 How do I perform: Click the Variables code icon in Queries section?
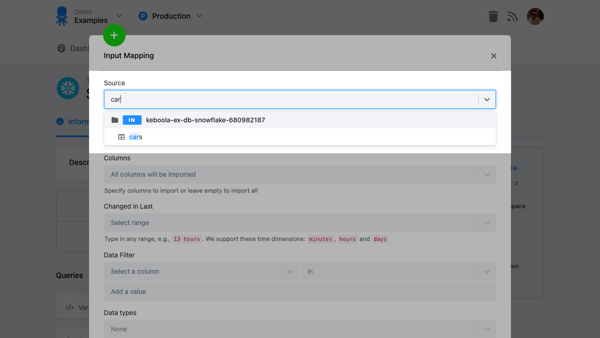tap(68, 307)
